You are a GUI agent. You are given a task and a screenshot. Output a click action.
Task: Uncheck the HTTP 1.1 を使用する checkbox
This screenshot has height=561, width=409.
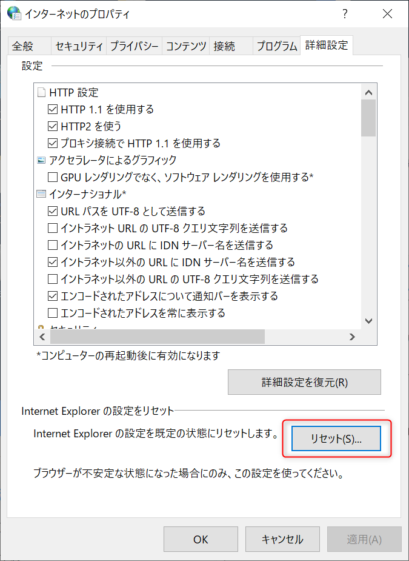pyautogui.click(x=53, y=110)
